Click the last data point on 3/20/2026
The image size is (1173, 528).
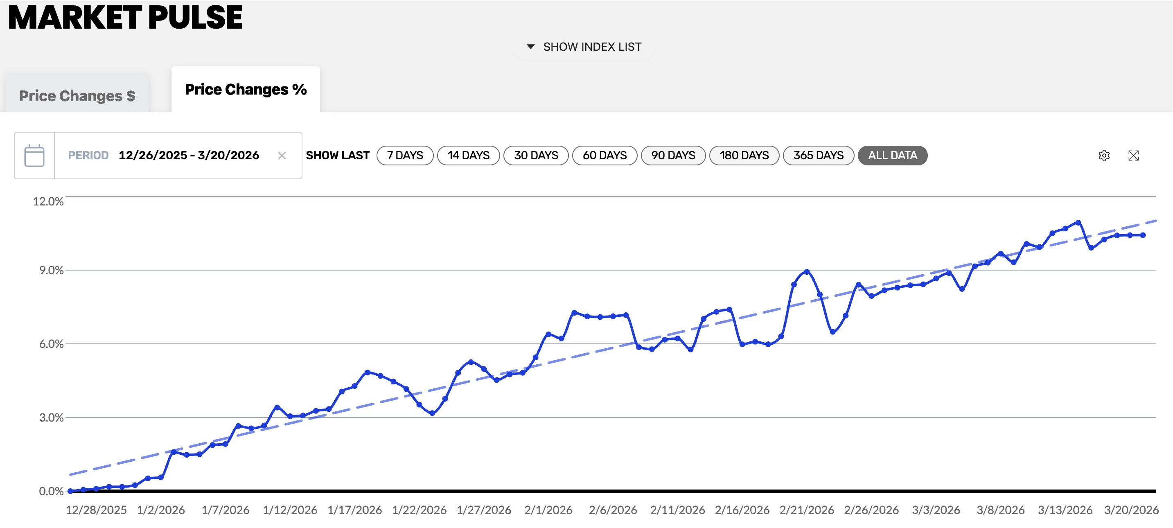point(1143,235)
